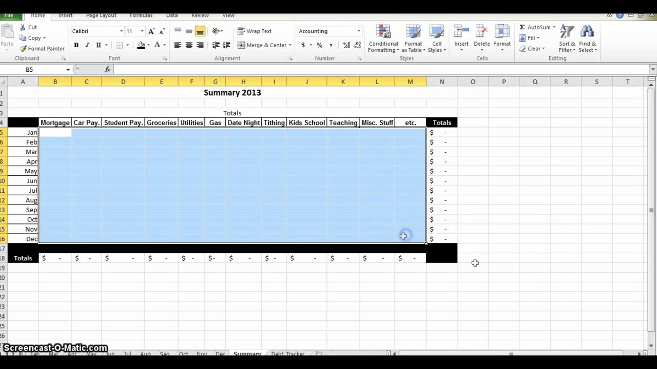
Task: Open the Accounting number format dropdown
Action: click(x=359, y=31)
